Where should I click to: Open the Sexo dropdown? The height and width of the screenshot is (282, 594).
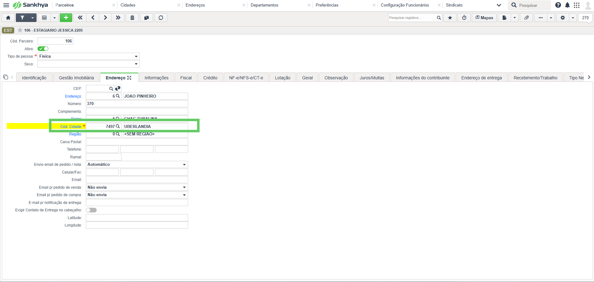pos(89,64)
